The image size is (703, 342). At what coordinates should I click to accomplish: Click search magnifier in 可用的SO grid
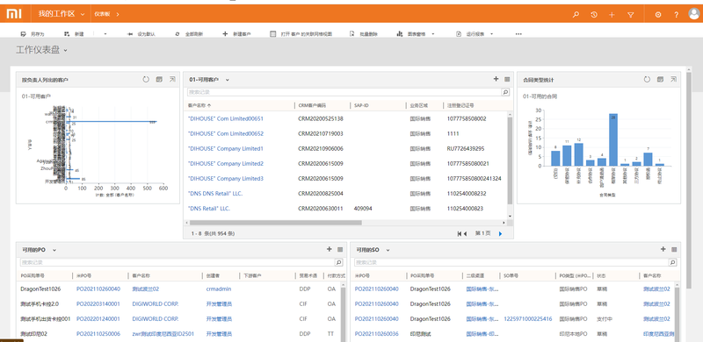[x=672, y=262]
